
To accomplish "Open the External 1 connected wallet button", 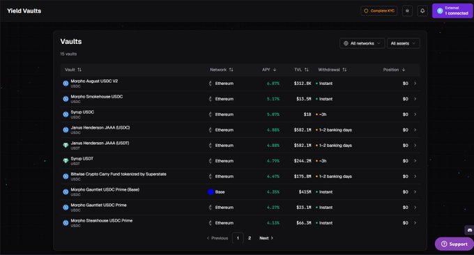I will pos(452,11).
